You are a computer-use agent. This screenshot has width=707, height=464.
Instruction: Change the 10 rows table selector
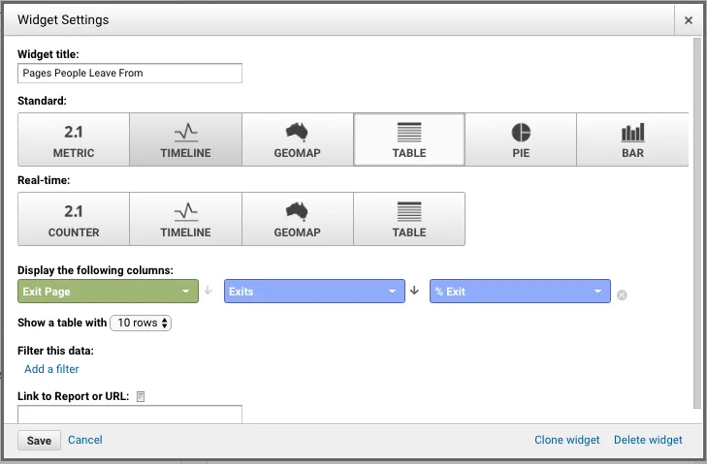click(141, 323)
